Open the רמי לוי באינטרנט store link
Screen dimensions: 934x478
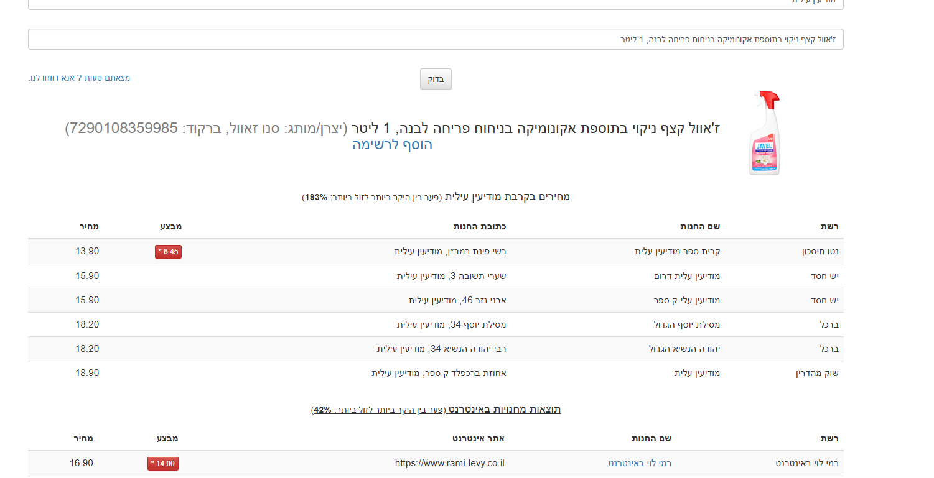coord(640,463)
